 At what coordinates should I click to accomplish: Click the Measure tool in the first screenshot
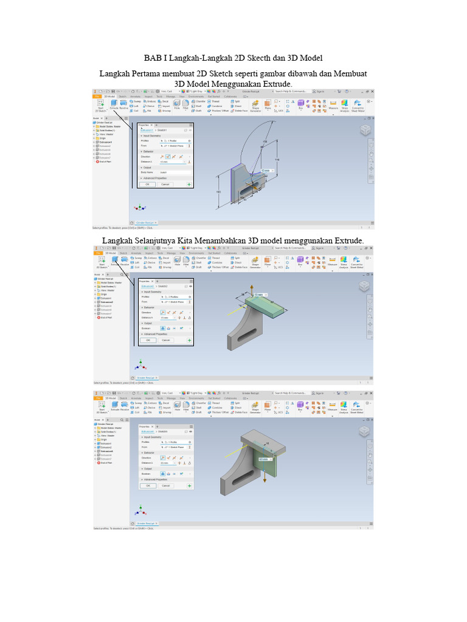(333, 104)
